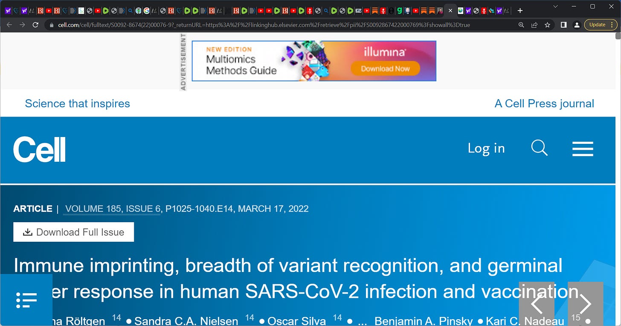Click Log in on the Cell header
The height and width of the screenshot is (326, 621).
[486, 148]
